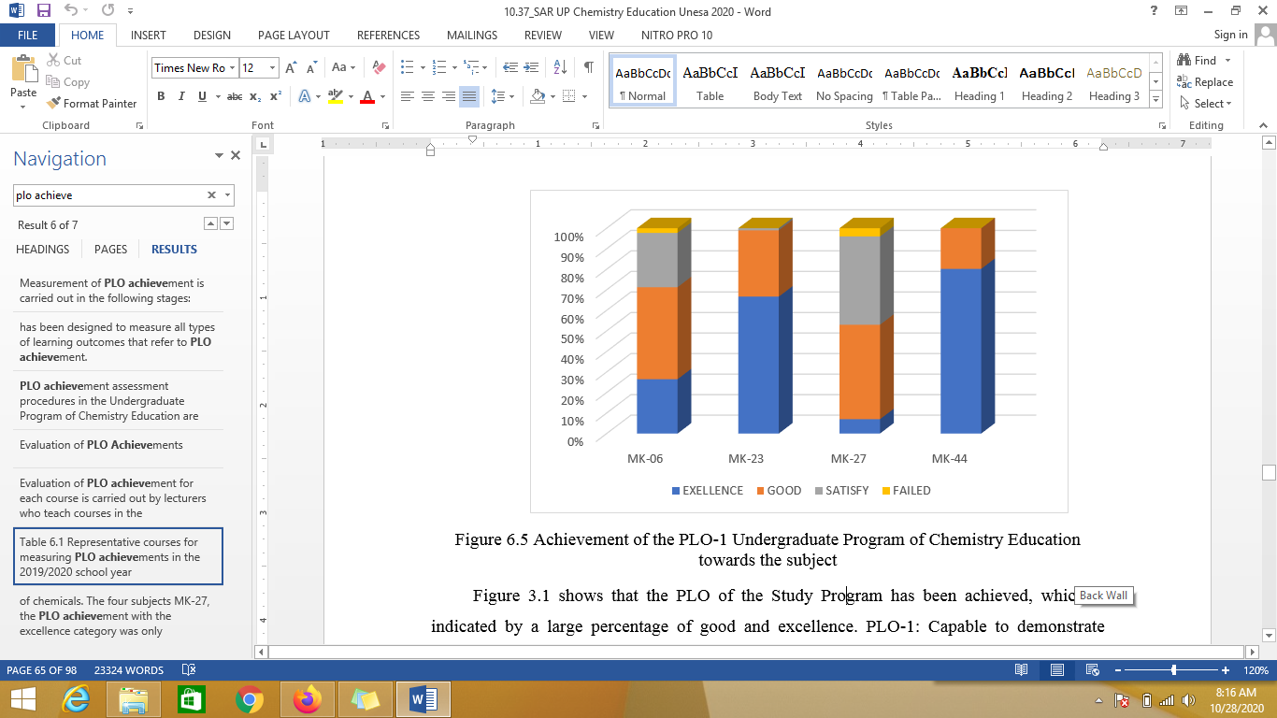The image size is (1277, 718).
Task: Expand the font size dropdown
Action: 272,67
